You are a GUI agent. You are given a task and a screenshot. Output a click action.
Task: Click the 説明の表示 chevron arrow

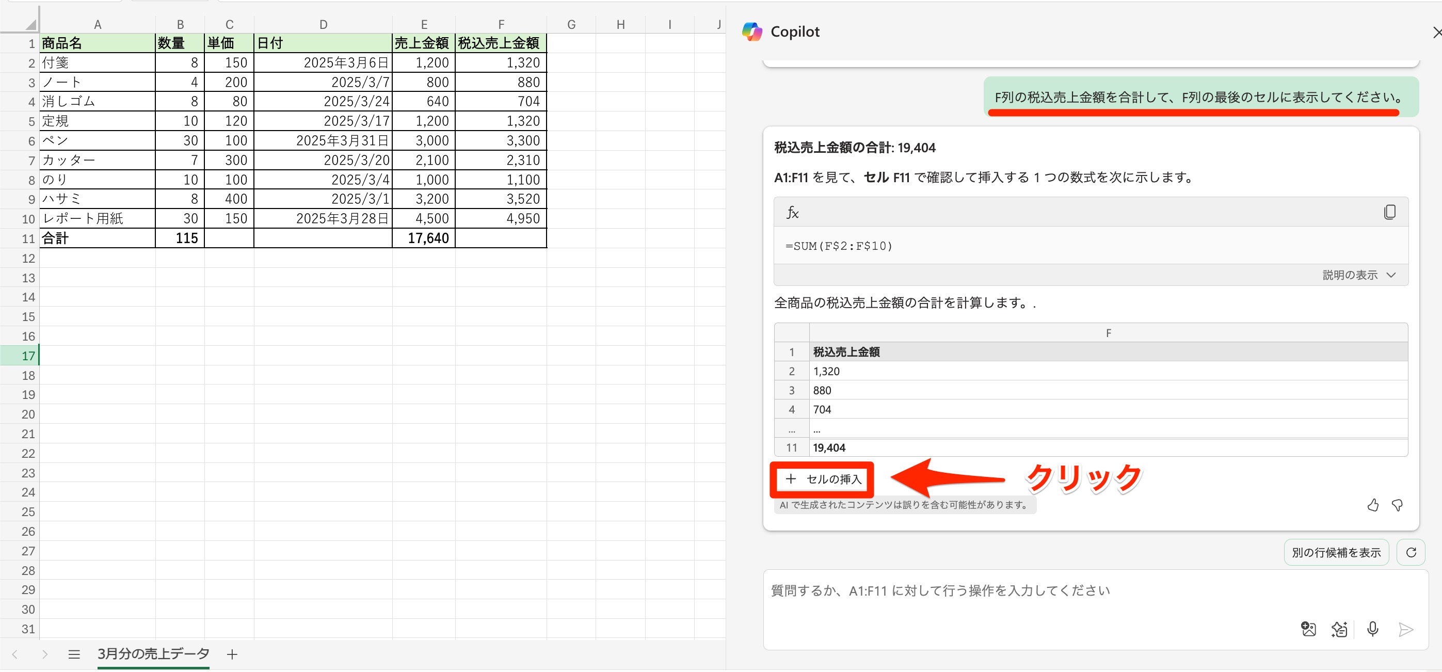tap(1391, 275)
